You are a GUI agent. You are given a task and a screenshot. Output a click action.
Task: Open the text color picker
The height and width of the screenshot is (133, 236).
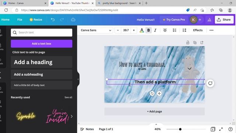(x=142, y=30)
